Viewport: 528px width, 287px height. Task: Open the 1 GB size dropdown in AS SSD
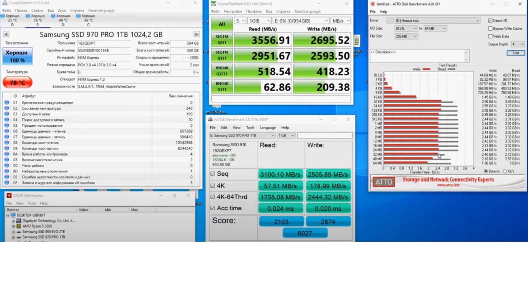click(286, 135)
